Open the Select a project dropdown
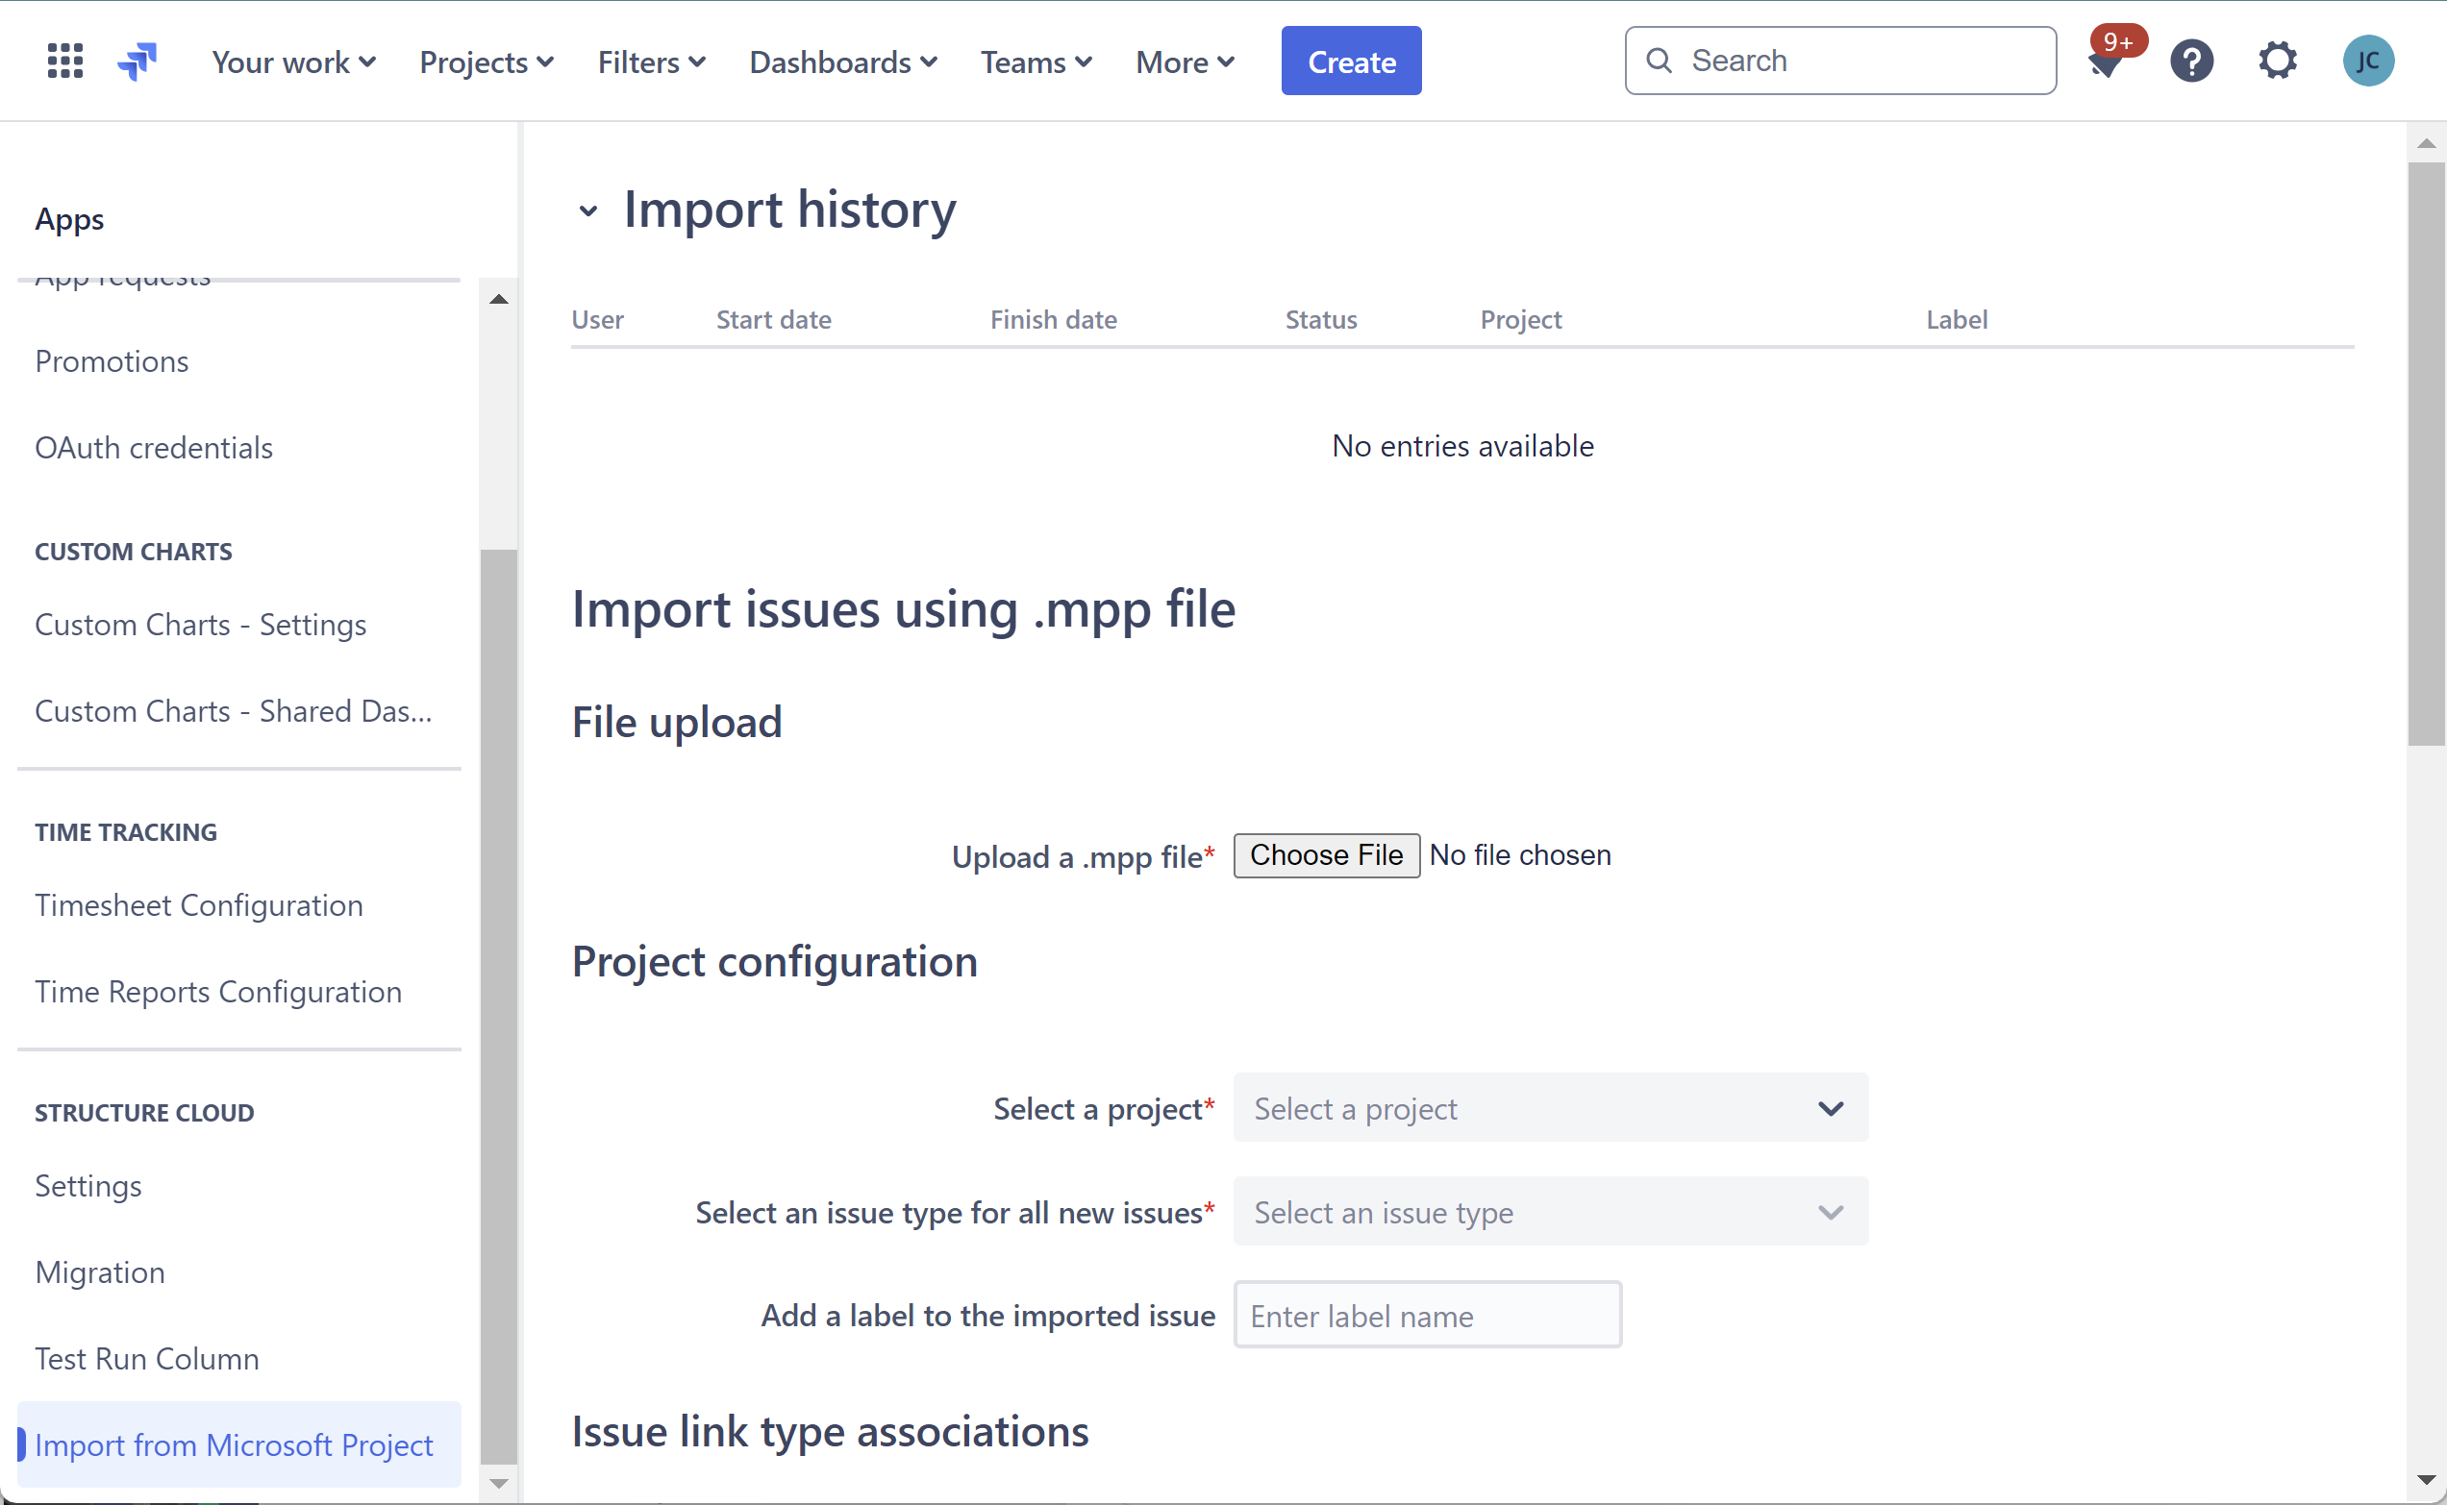Viewport: 2447px width, 1505px height. coord(1550,1108)
